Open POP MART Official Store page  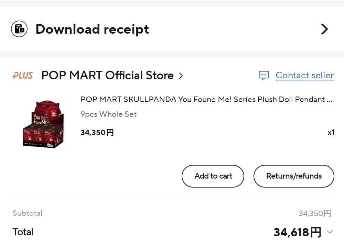coord(107,75)
